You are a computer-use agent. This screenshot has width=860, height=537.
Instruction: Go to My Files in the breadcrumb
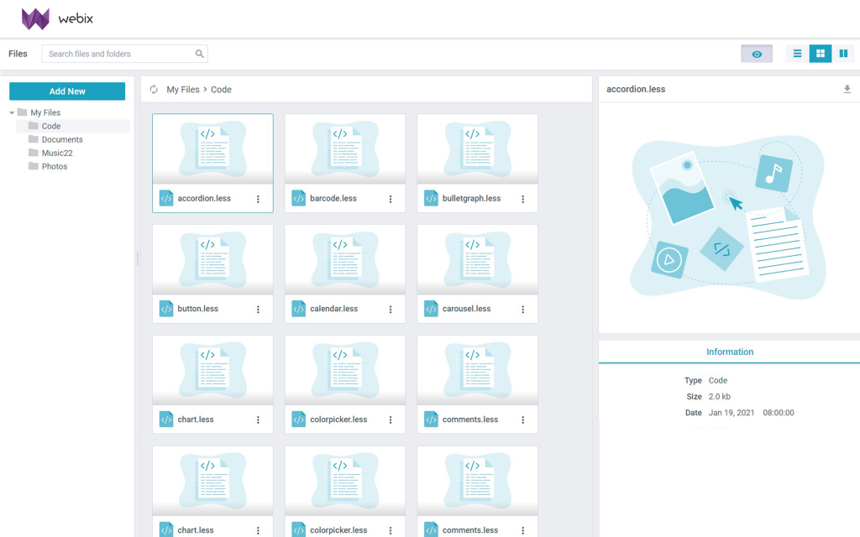point(182,89)
